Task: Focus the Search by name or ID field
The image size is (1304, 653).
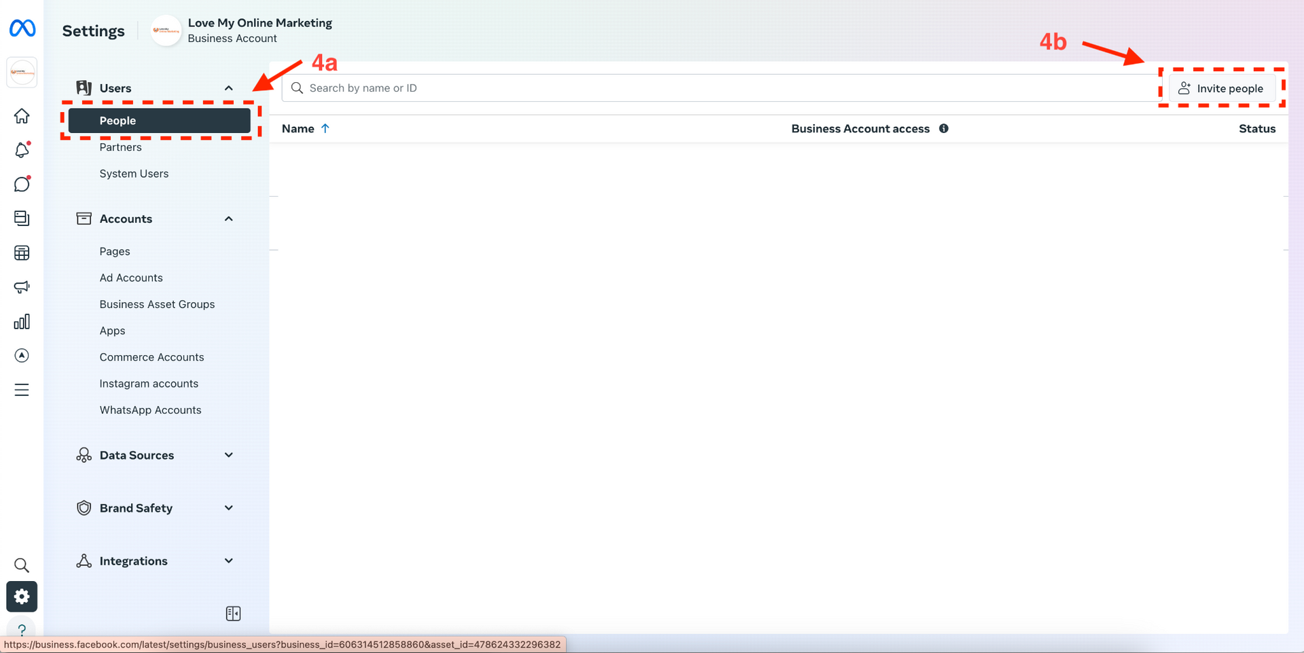Action: [721, 88]
